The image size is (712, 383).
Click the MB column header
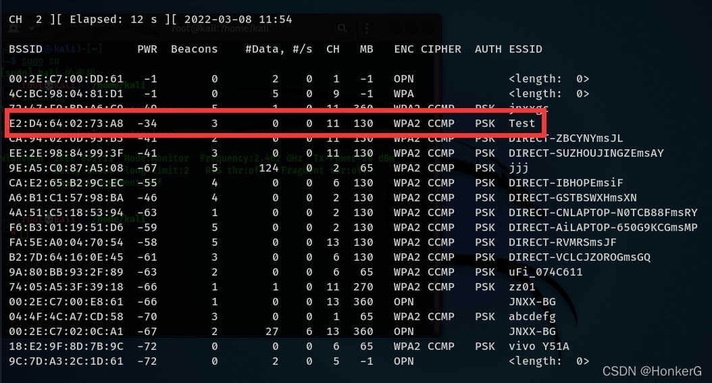pos(366,49)
